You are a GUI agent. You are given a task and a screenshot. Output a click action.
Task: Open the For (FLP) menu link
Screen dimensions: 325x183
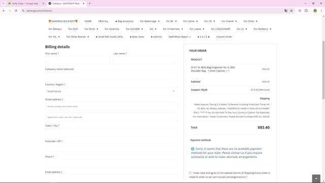(73, 29)
